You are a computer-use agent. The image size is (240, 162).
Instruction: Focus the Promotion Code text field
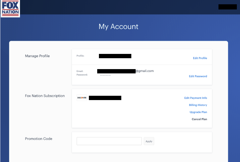tap(109, 141)
